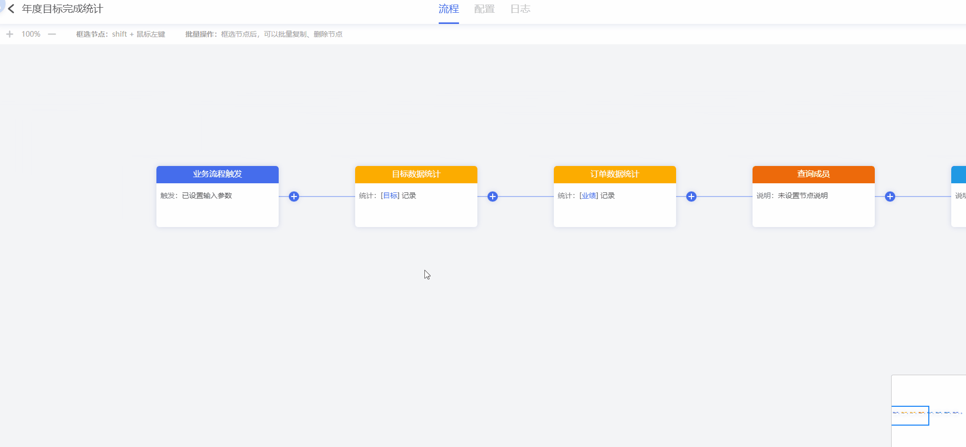The height and width of the screenshot is (447, 966).
Task: Select the 业务流程触发 node header
Action: pos(218,174)
